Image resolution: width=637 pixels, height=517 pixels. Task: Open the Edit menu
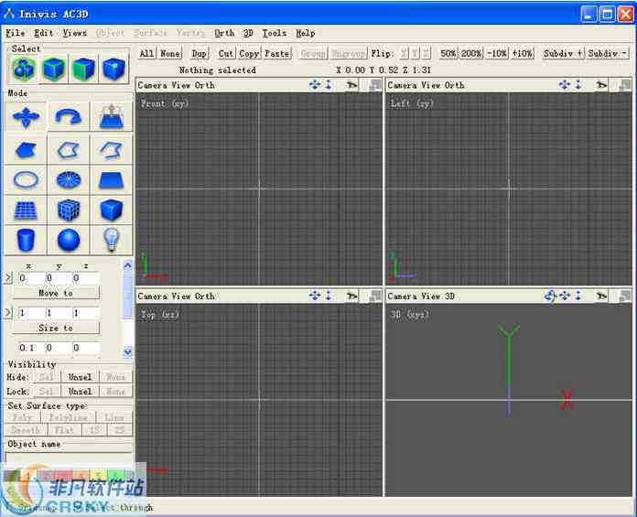[43, 33]
